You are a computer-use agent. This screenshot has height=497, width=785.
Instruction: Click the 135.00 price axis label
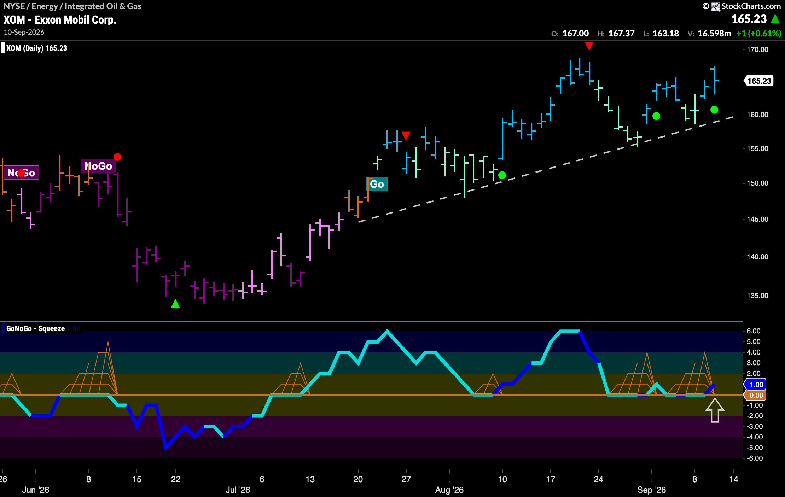pyautogui.click(x=757, y=296)
